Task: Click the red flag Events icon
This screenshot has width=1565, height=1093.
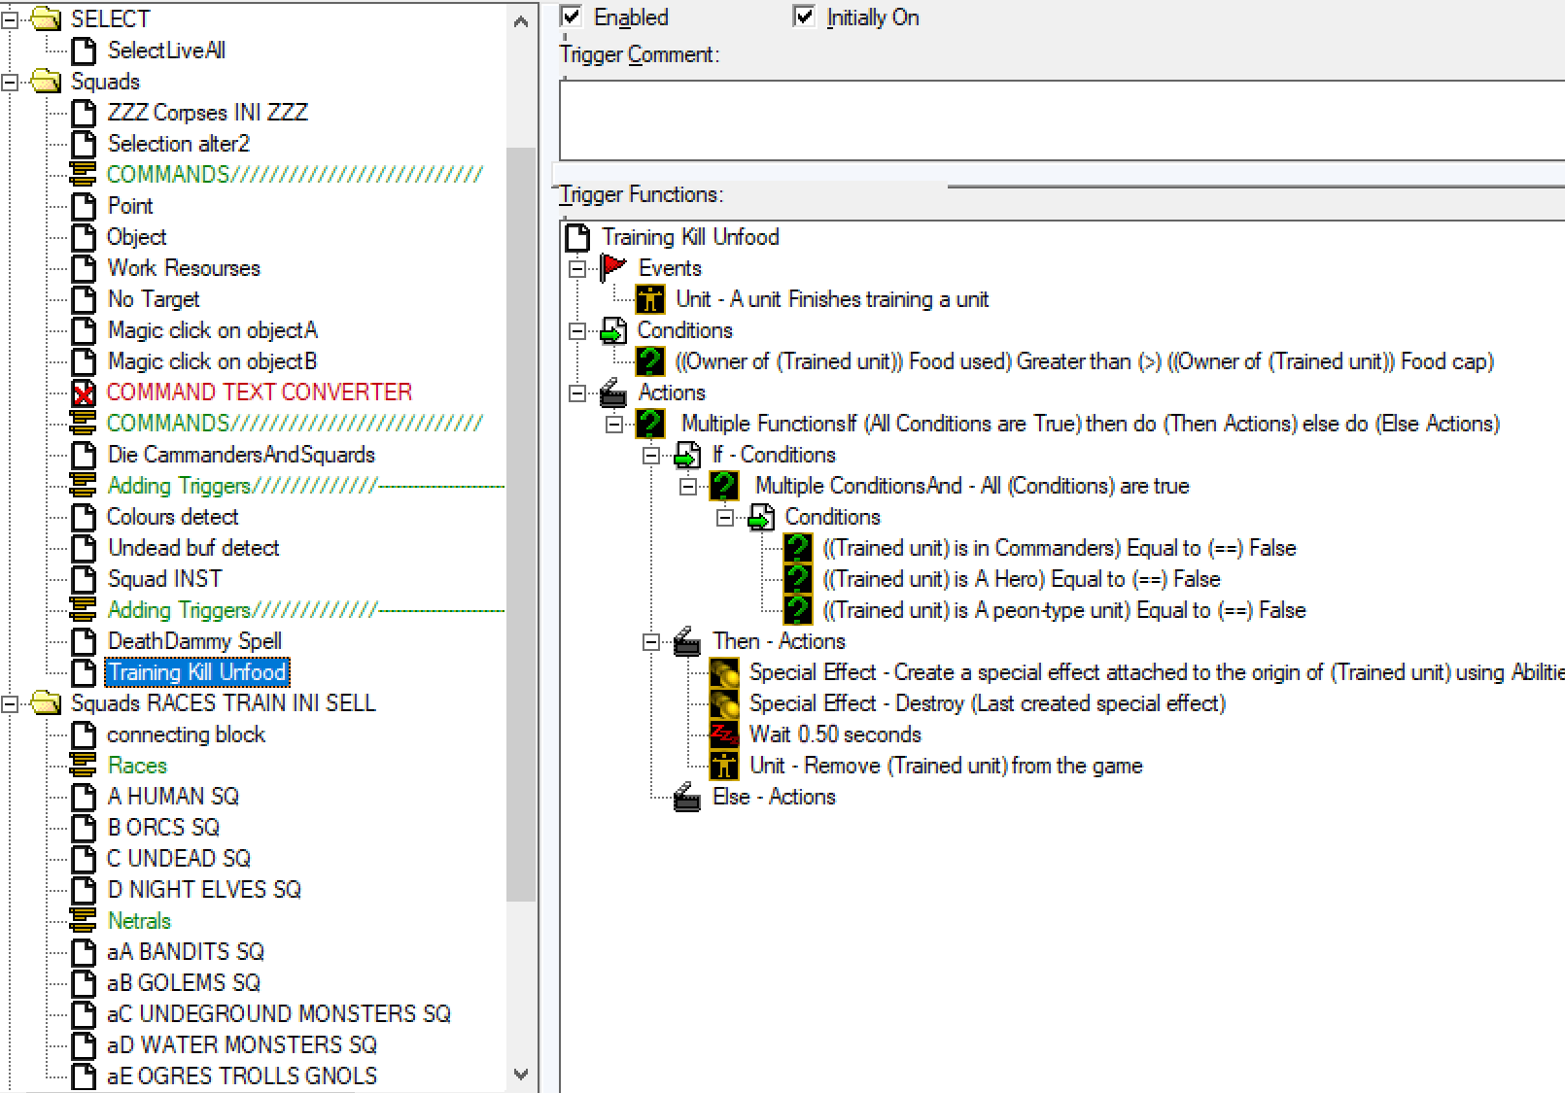Action: point(613,267)
